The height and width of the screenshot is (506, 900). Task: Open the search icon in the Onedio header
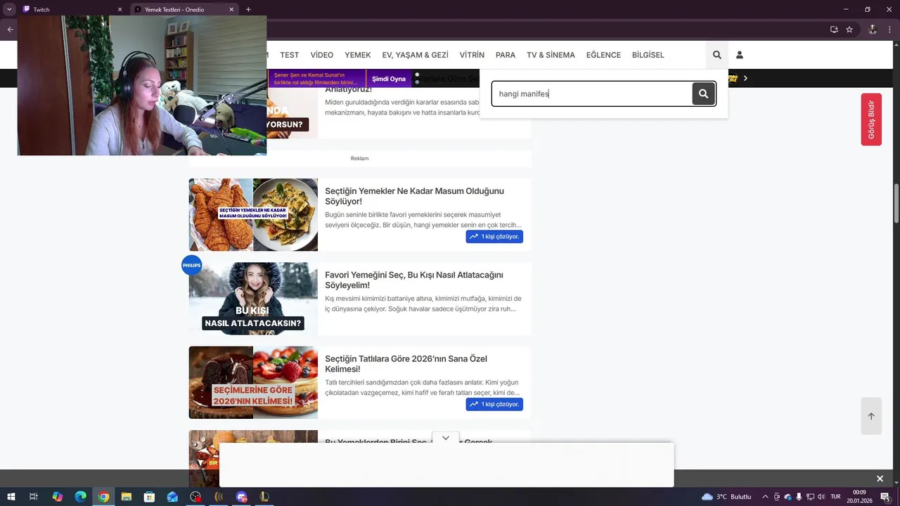(x=716, y=55)
